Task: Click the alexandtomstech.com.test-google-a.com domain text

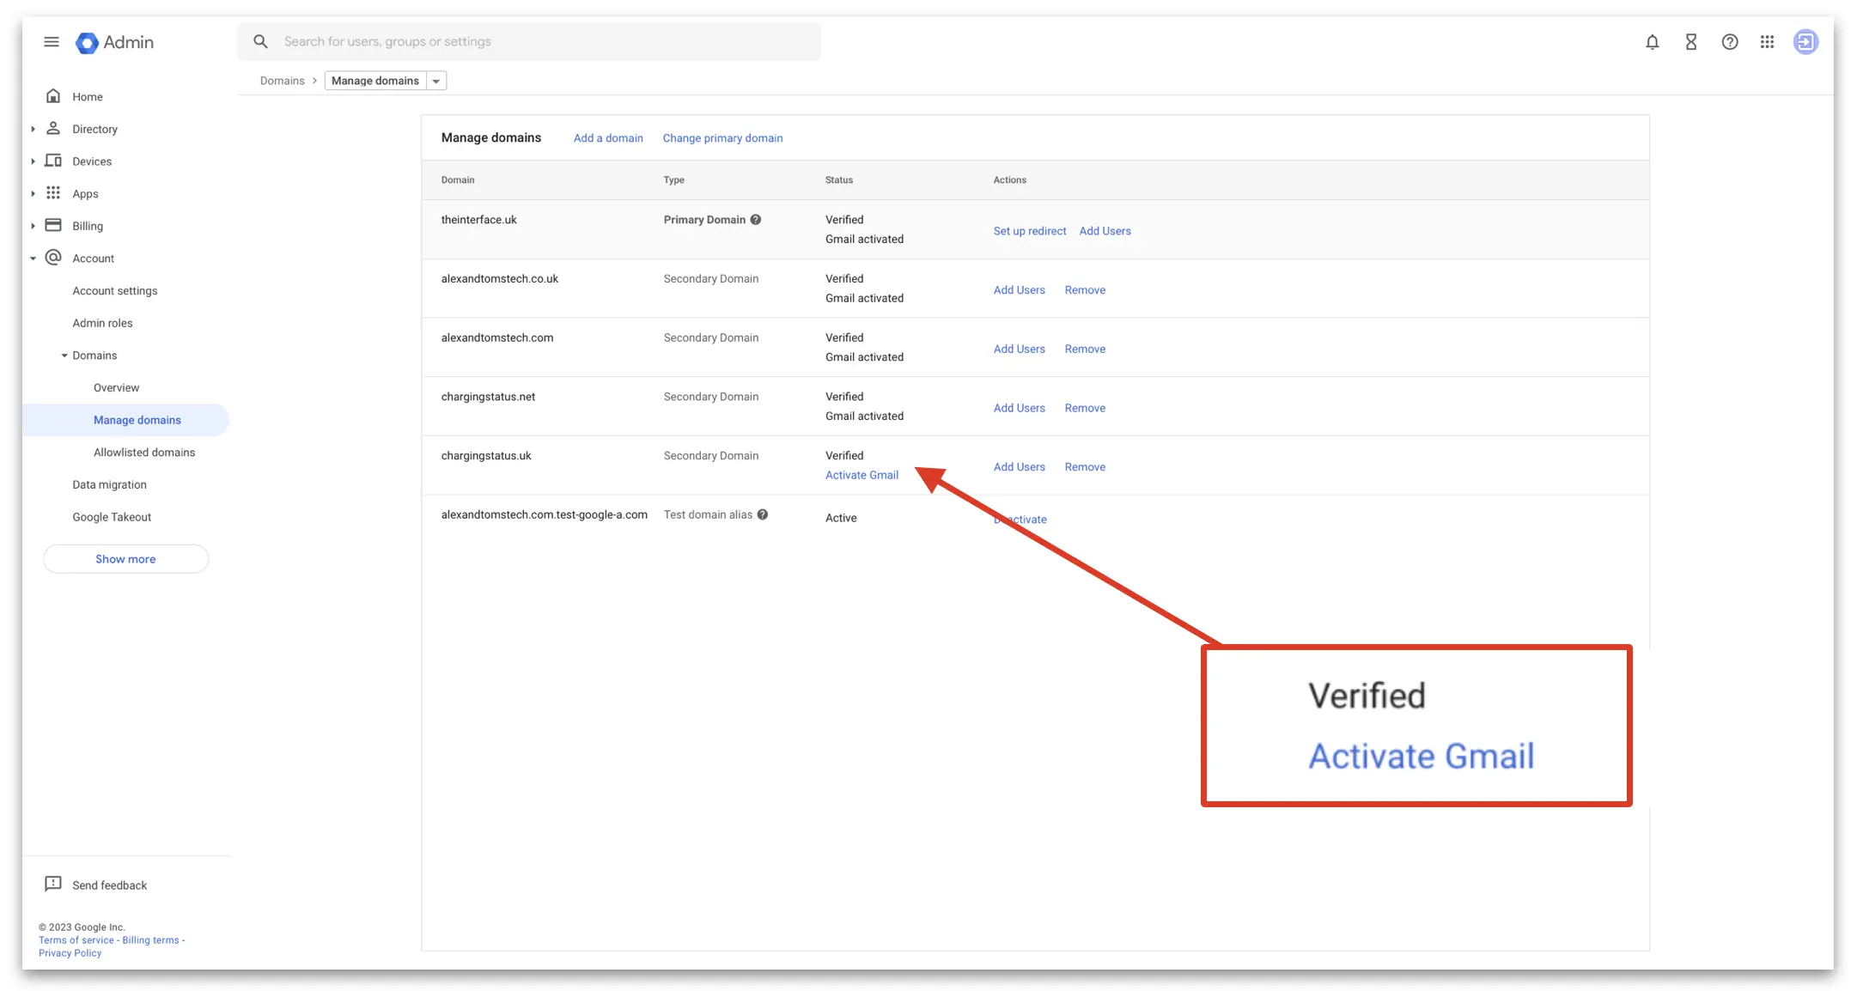Action: [544, 515]
